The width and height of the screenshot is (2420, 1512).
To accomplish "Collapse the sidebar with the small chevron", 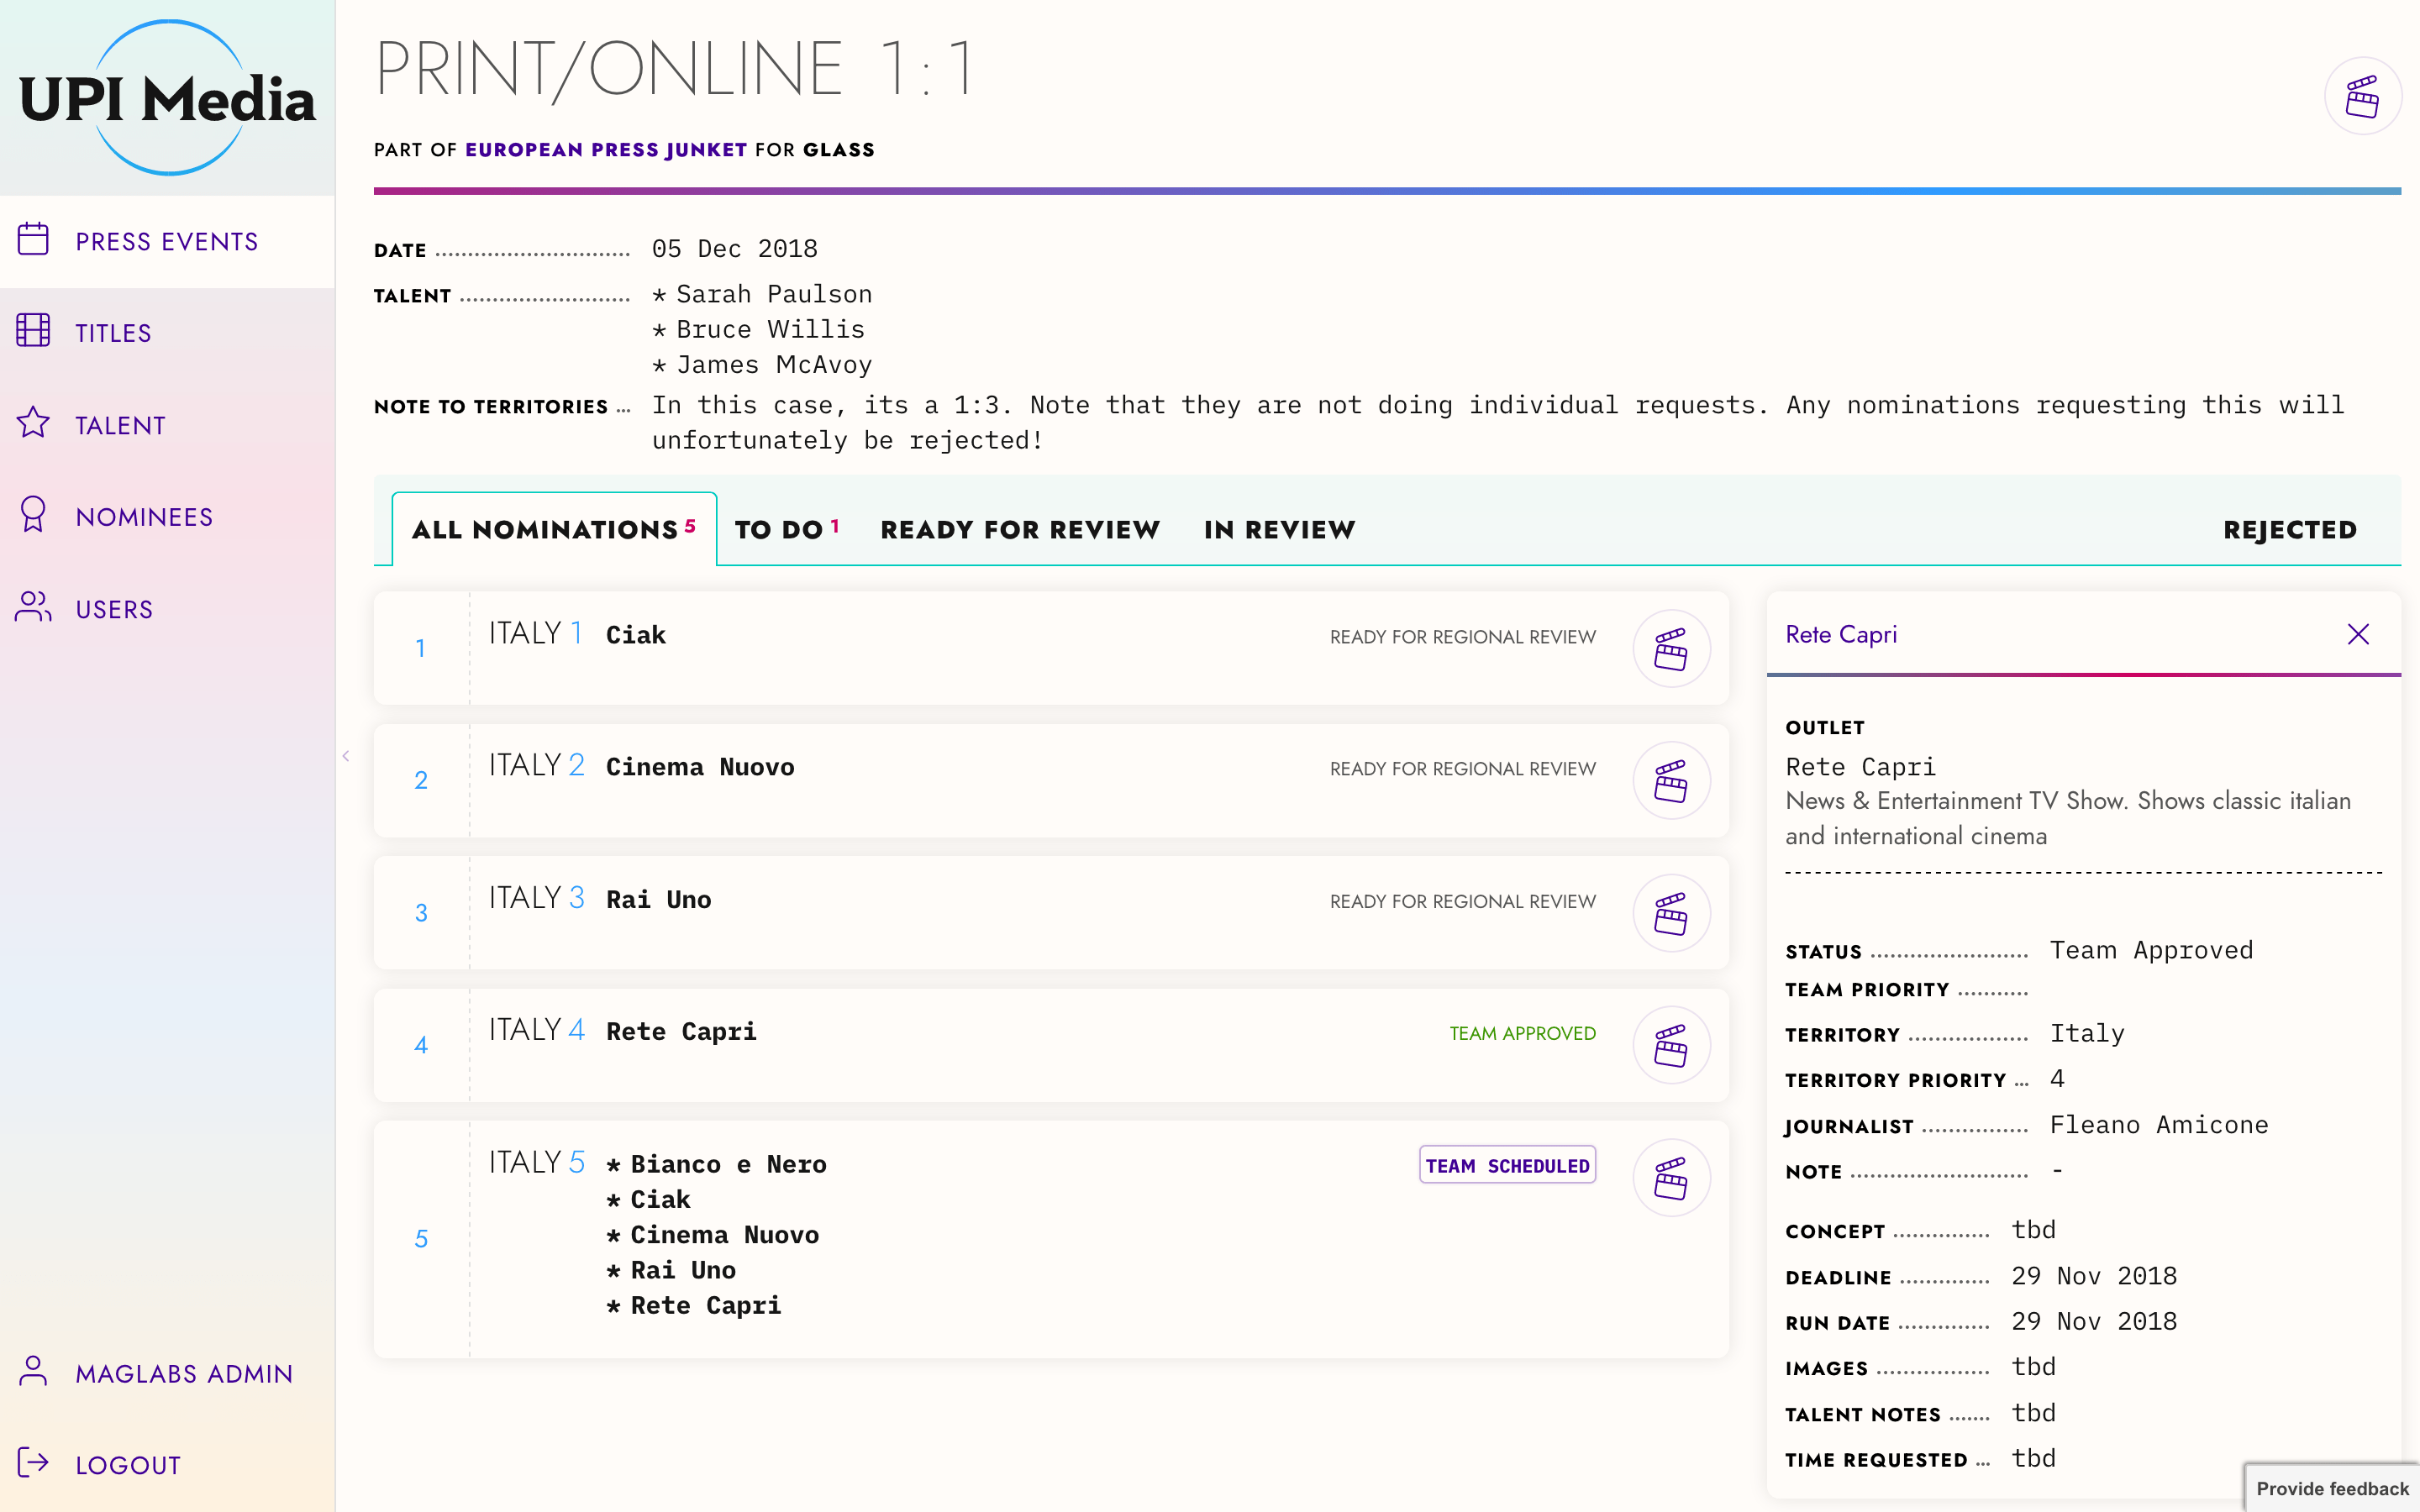I will [346, 756].
